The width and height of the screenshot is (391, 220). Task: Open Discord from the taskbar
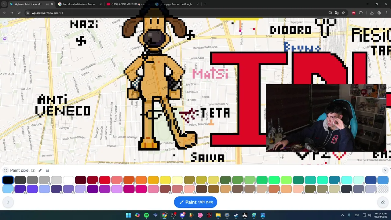[182, 215]
